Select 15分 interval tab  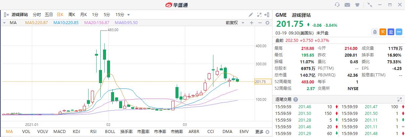coord(119,15)
